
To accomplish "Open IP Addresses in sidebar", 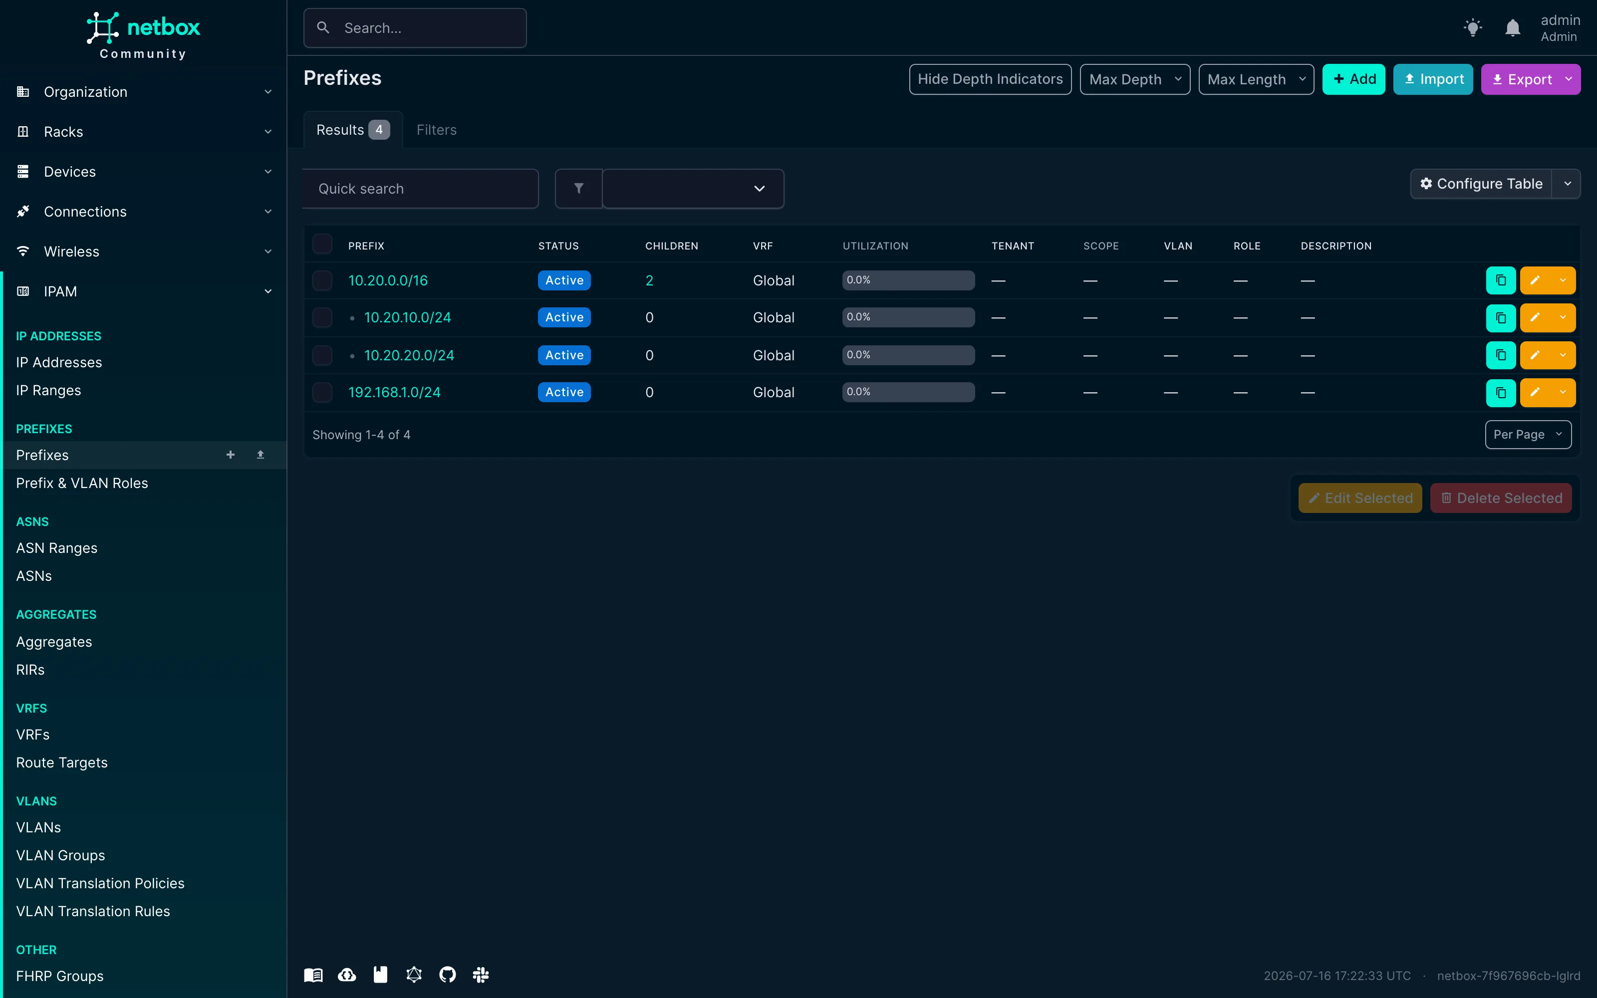I will [59, 362].
